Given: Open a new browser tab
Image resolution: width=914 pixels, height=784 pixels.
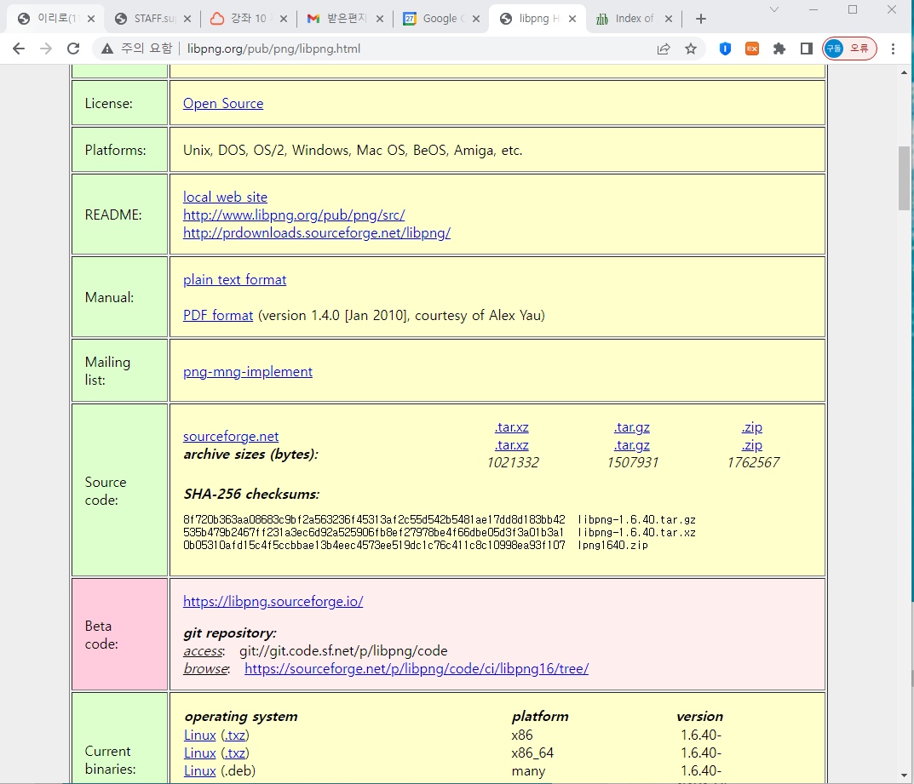Looking at the screenshot, I should tap(701, 19).
